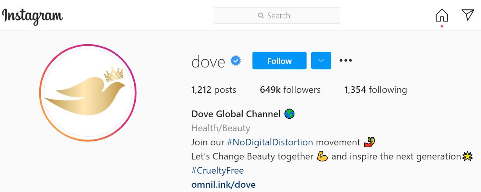Click the globe emoji beside Dove Global Channel

pos(290,114)
